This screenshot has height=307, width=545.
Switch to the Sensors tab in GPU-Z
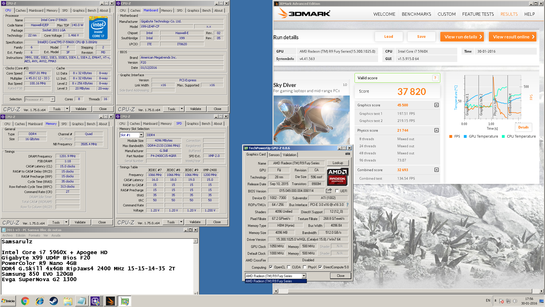274,155
